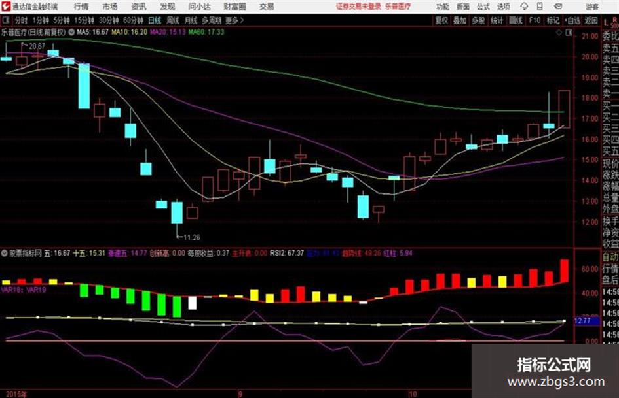Open the 公式 menu

point(483,7)
